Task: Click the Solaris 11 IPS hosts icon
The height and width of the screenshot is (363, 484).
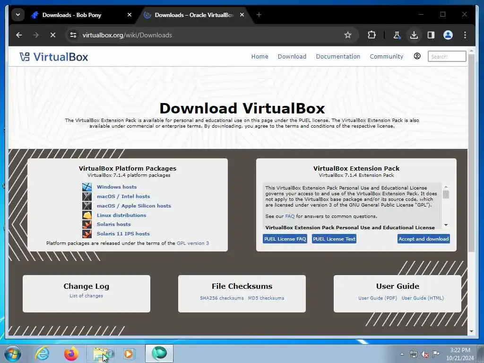Action: pos(87,233)
